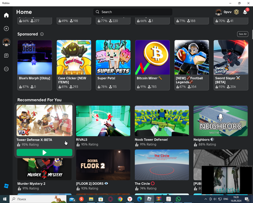Open the More (three dots) sidebar icon
The height and width of the screenshot is (203, 253).
[6, 69]
